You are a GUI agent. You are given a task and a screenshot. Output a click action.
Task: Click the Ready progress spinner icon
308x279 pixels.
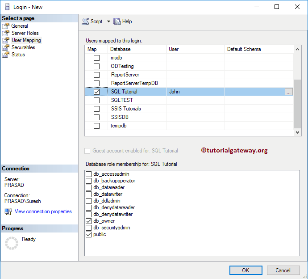coord(12,243)
